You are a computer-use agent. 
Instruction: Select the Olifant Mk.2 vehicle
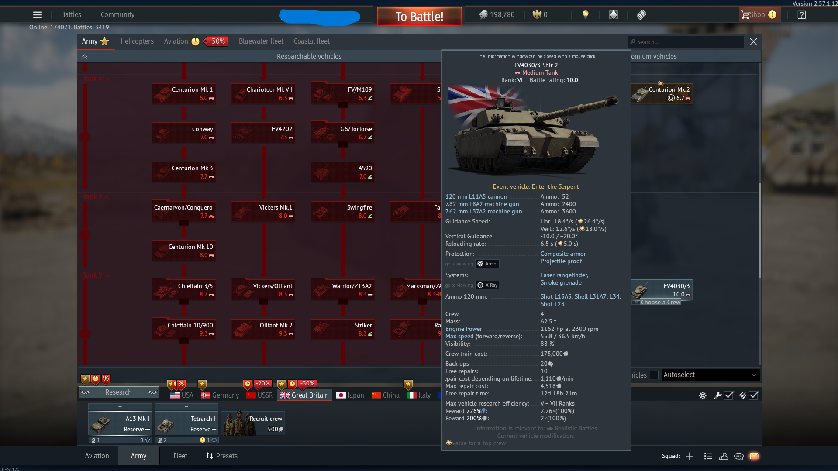[x=263, y=330]
